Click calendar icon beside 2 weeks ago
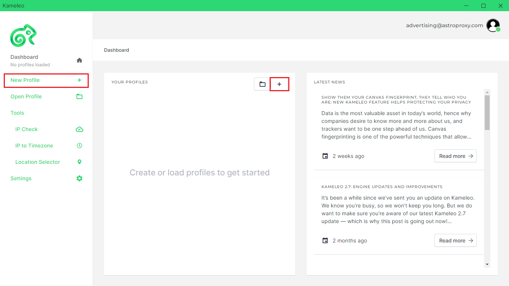The height and width of the screenshot is (286, 509). click(325, 156)
